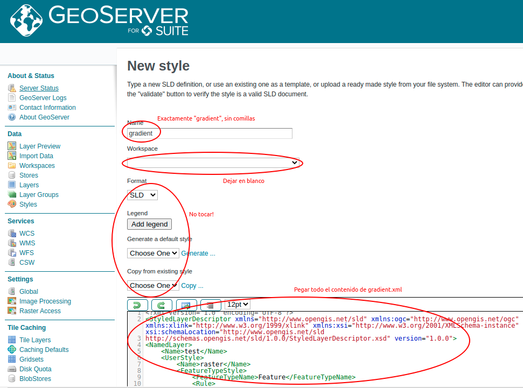
Task: Open the SLD Format dropdown
Action: (x=142, y=195)
